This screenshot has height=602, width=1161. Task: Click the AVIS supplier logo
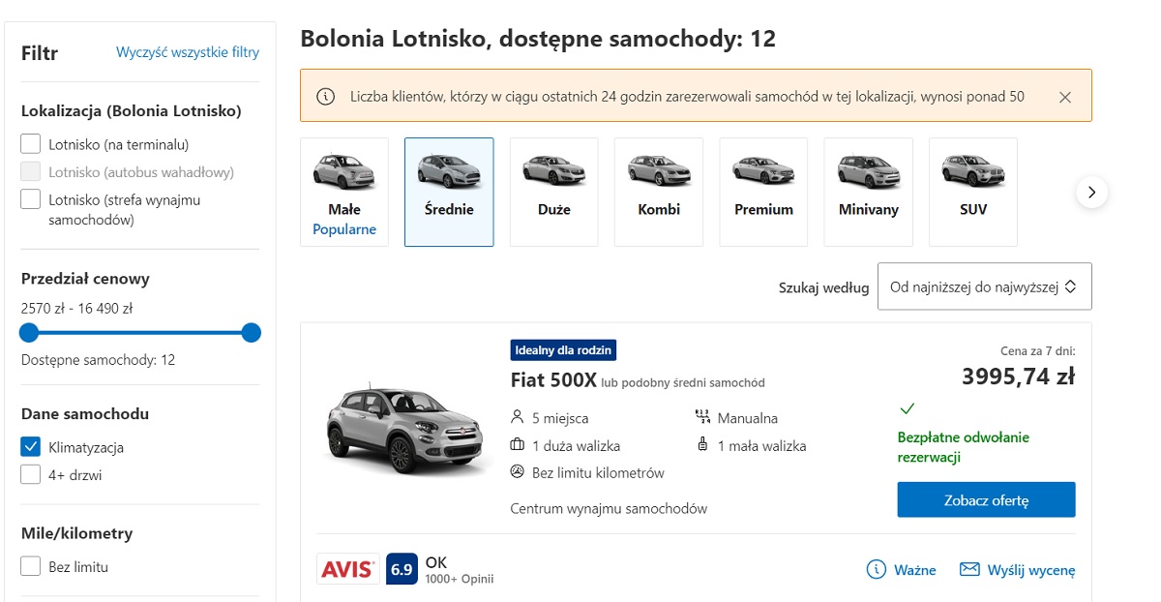click(347, 569)
